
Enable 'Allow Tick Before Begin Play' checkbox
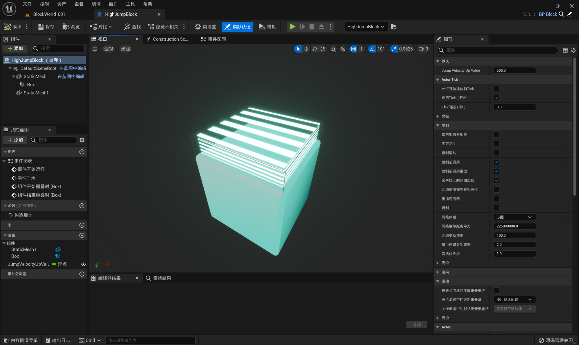point(496,89)
